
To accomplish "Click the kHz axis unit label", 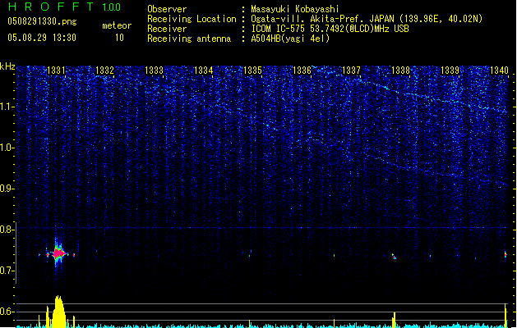I will tap(8, 66).
